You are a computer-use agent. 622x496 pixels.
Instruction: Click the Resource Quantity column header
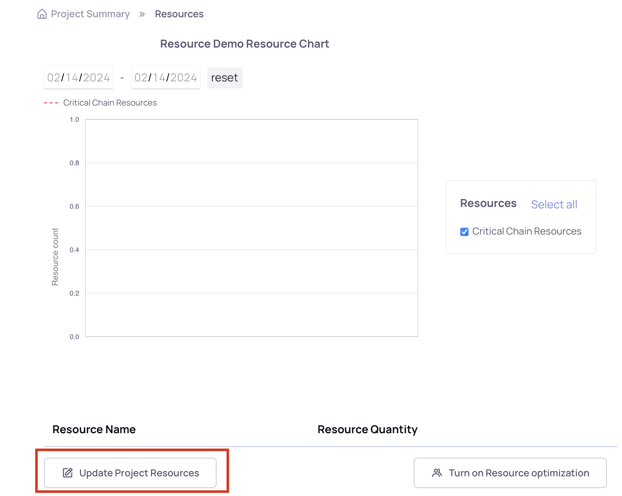pyautogui.click(x=368, y=429)
